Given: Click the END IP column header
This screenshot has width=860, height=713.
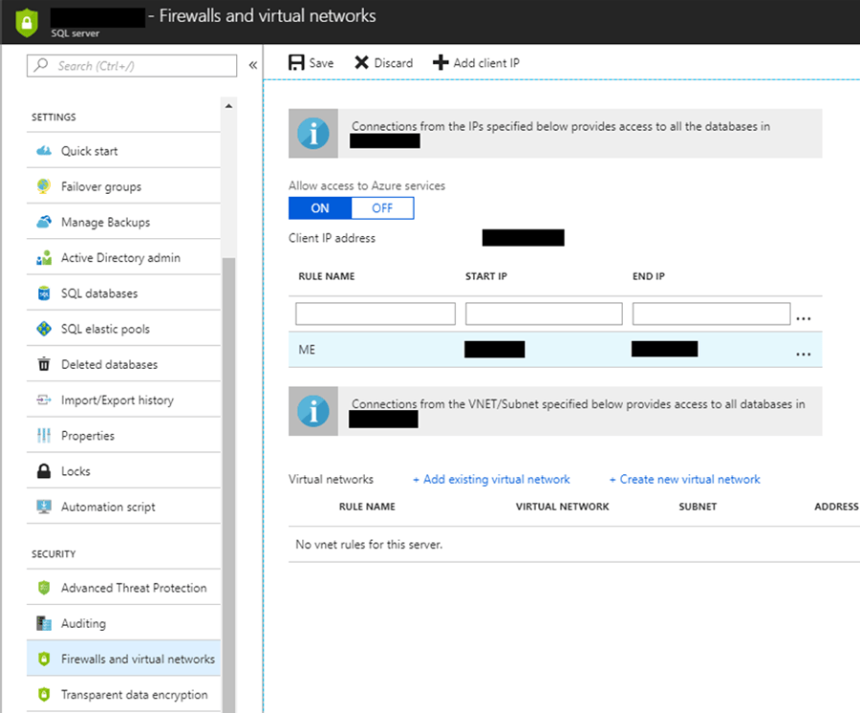Looking at the screenshot, I should click(648, 276).
